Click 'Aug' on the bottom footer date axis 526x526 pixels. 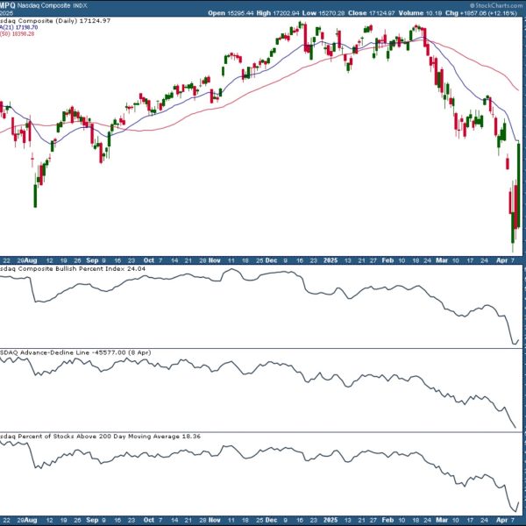pyautogui.click(x=31, y=520)
